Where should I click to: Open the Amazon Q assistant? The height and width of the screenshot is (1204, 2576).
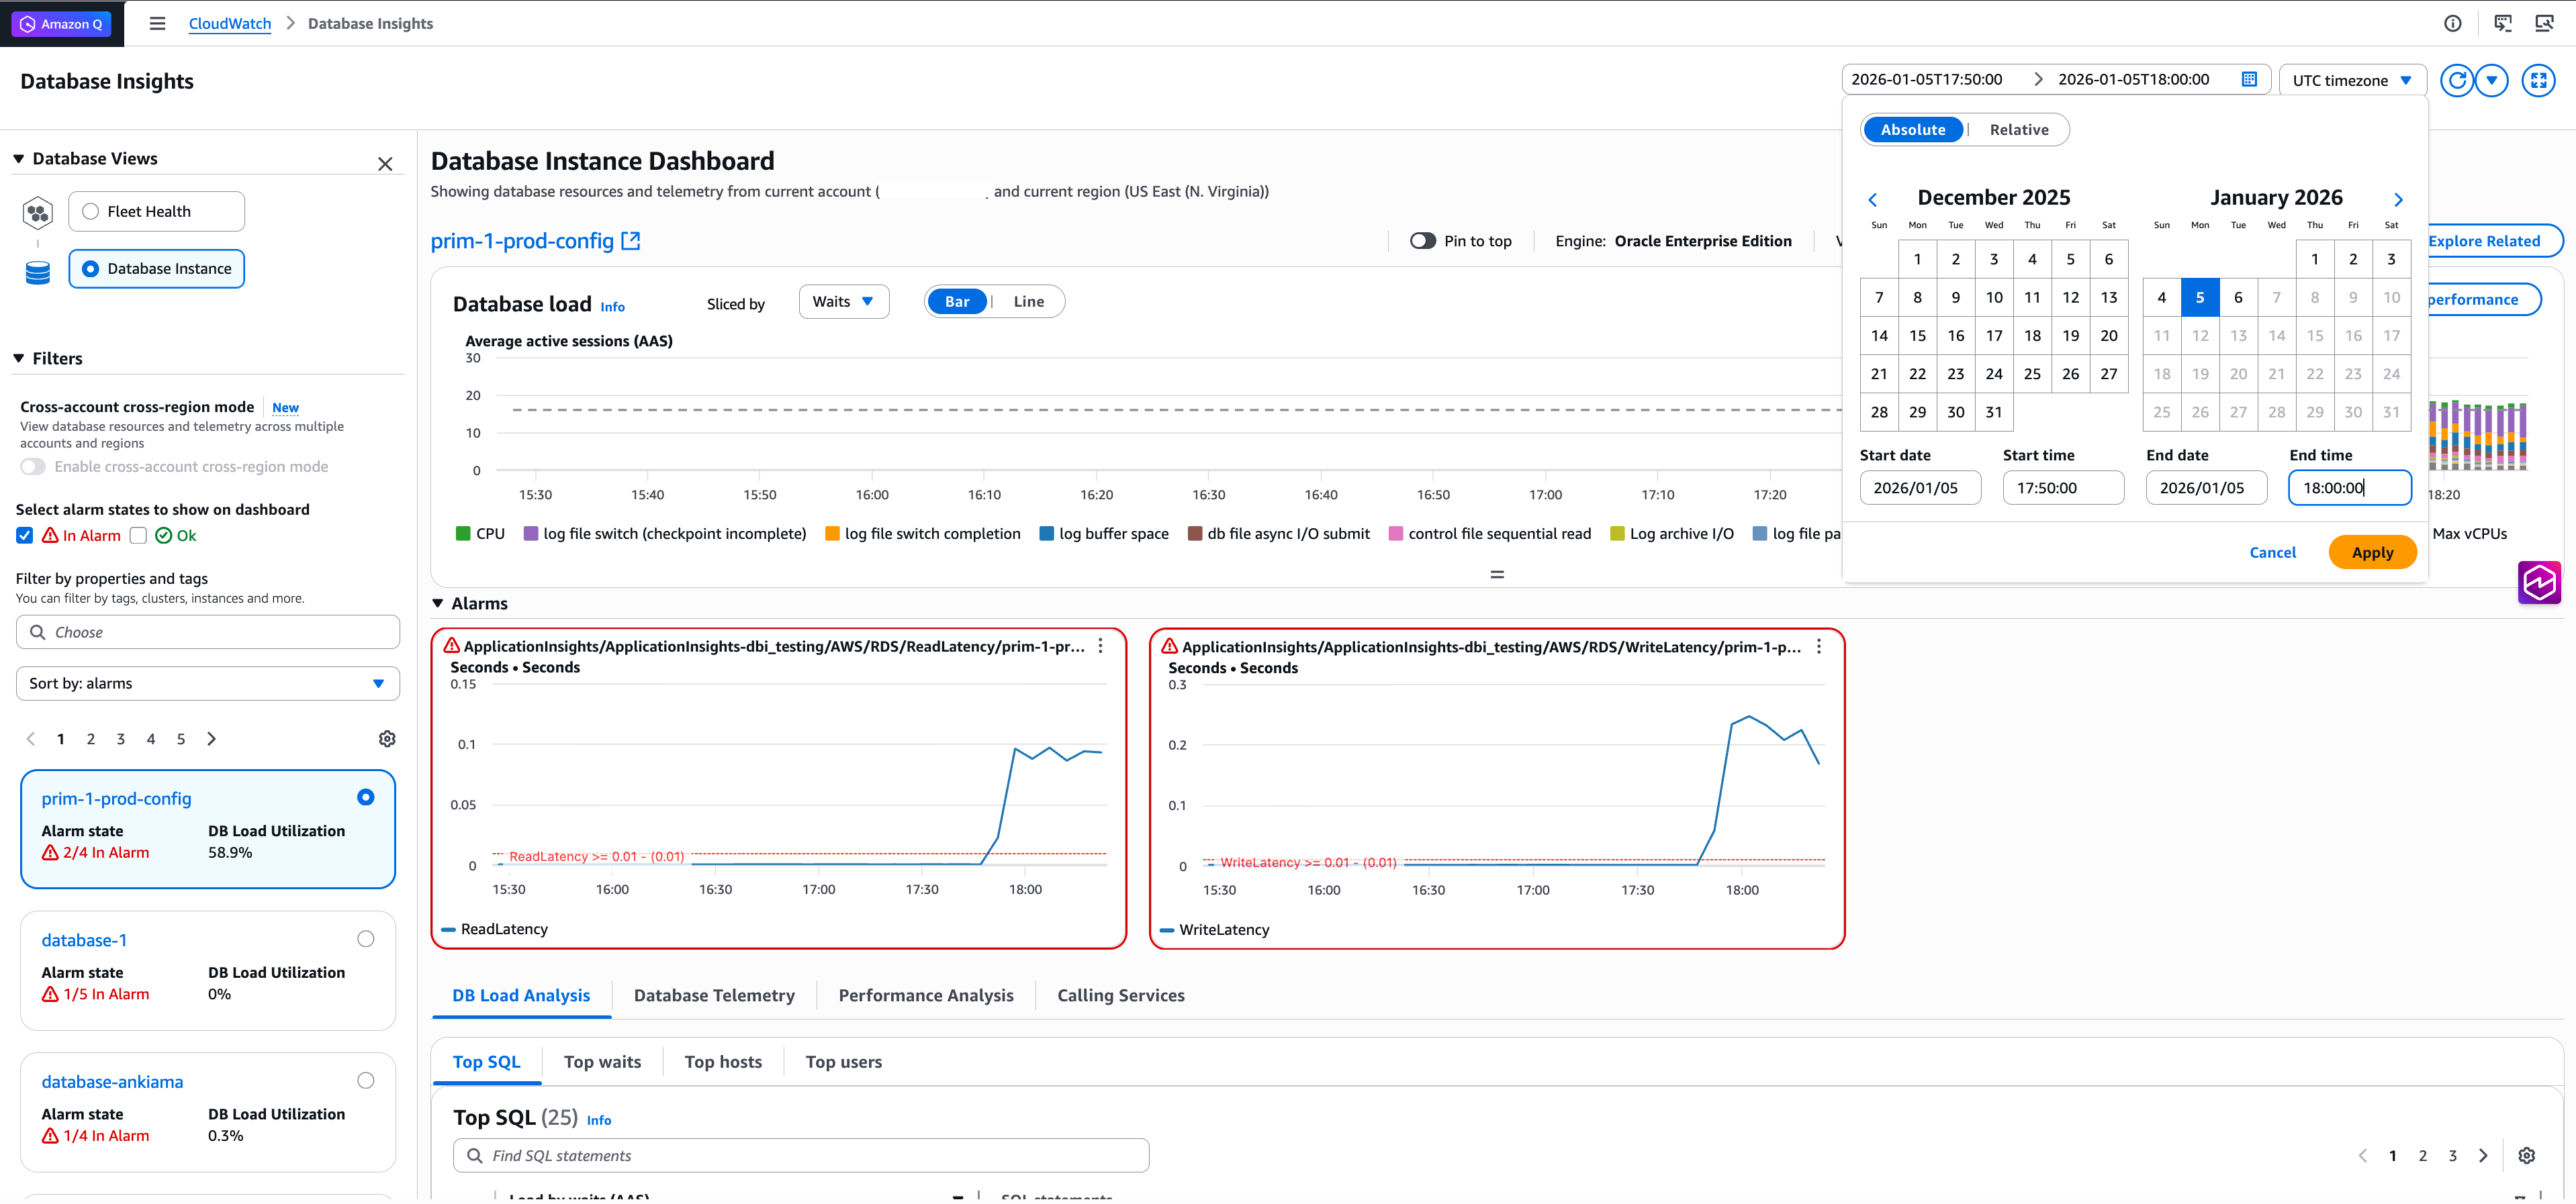(62, 24)
